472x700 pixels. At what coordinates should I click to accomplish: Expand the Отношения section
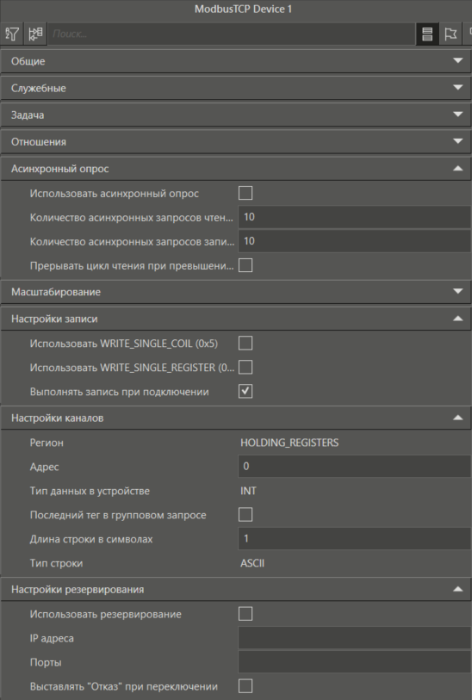coord(235,141)
